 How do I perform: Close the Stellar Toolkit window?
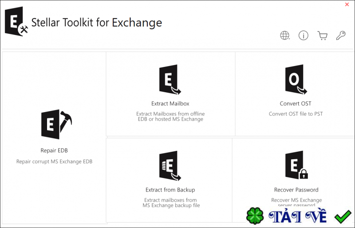[x=347, y=4]
